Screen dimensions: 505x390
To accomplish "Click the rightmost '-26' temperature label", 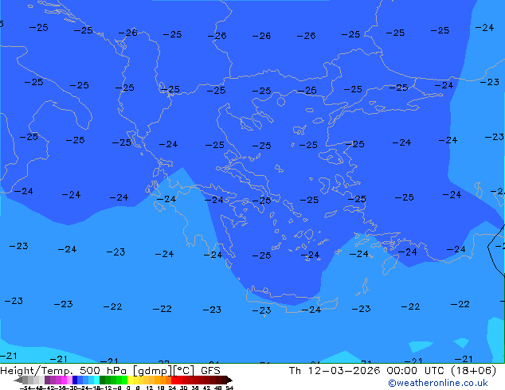I will [306, 36].
